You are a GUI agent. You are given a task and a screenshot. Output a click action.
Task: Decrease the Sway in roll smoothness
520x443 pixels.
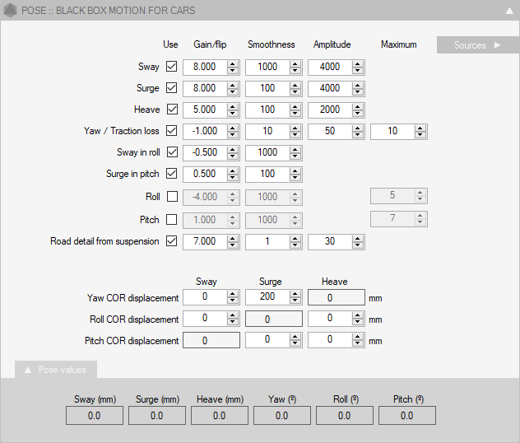coord(295,156)
